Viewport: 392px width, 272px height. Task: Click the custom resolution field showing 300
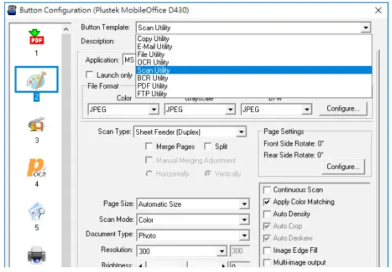coord(240,251)
